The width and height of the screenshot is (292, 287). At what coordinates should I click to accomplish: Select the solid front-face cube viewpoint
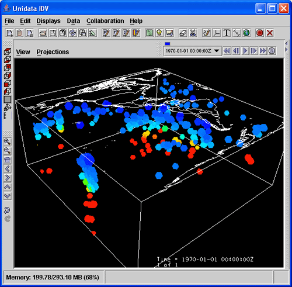click(8, 84)
